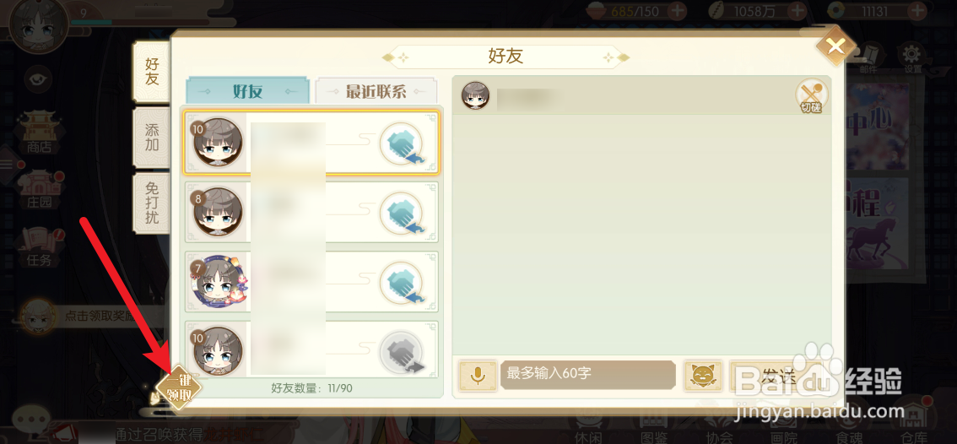This screenshot has height=444, width=957.
Task: Open the cat emoji picker
Action: click(703, 375)
